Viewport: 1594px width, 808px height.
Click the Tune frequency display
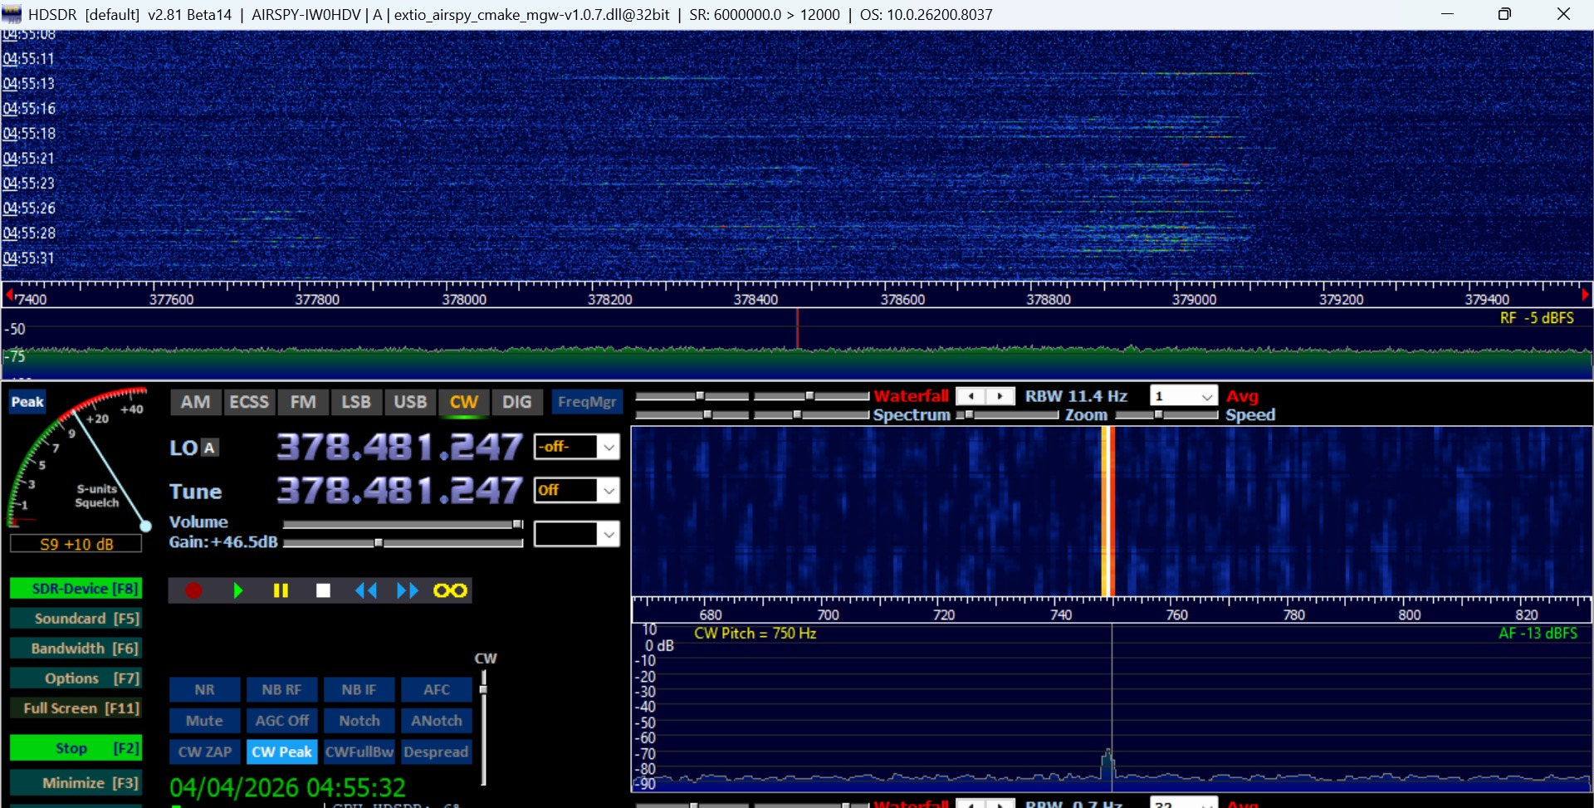click(x=399, y=491)
